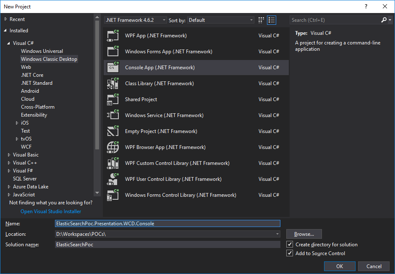Screen dimensions: 395x274
Task: Click the WPF User Control Library icon
Action: 112,179
